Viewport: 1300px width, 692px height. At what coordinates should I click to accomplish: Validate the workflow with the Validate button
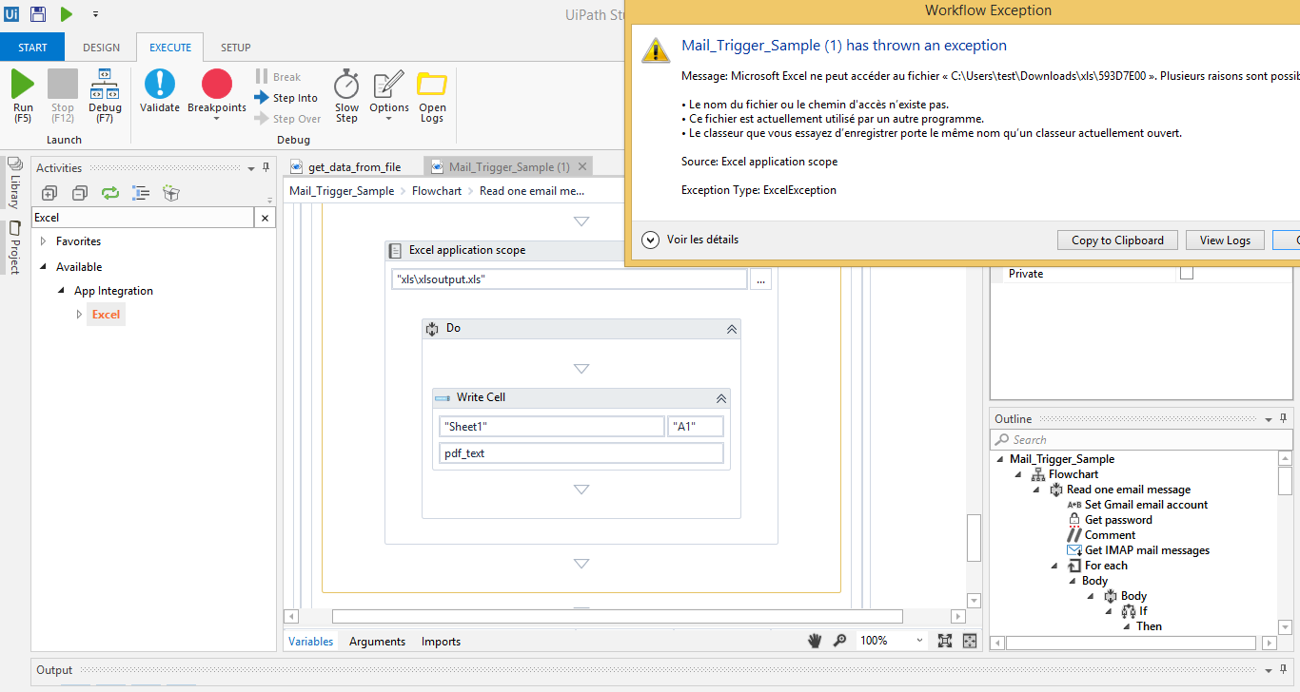coord(160,91)
